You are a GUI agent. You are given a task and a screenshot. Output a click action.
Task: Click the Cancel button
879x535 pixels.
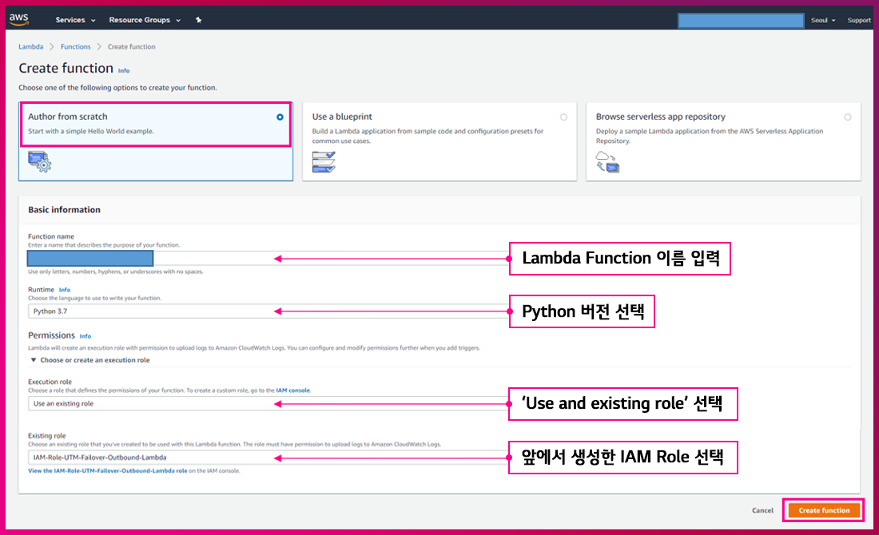coord(762,510)
